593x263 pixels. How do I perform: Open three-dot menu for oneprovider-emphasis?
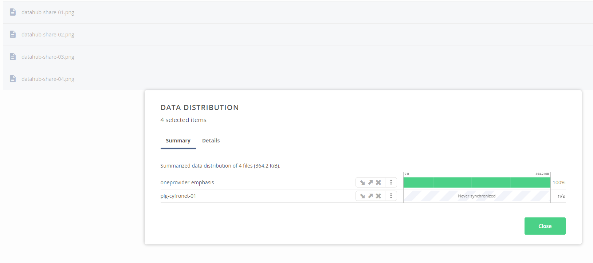coord(391,182)
